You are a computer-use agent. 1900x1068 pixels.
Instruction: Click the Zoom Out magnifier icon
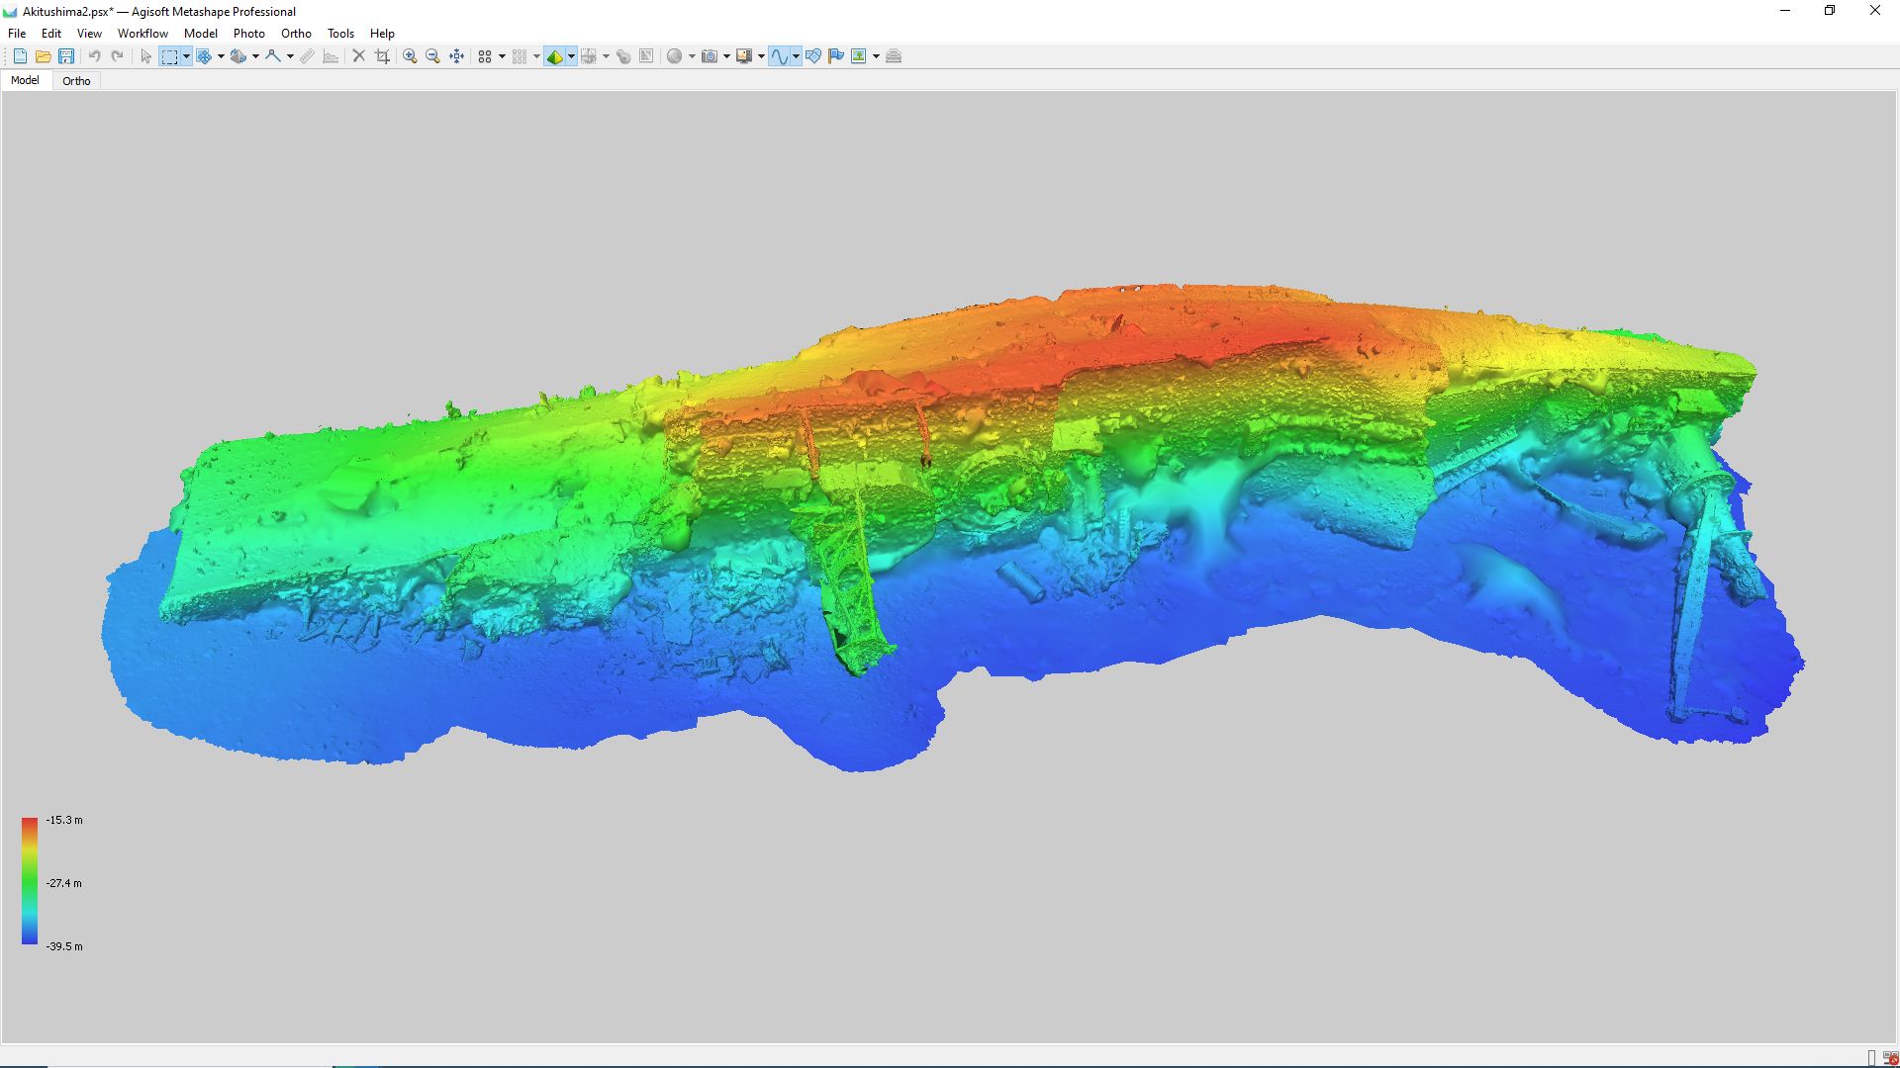432,56
